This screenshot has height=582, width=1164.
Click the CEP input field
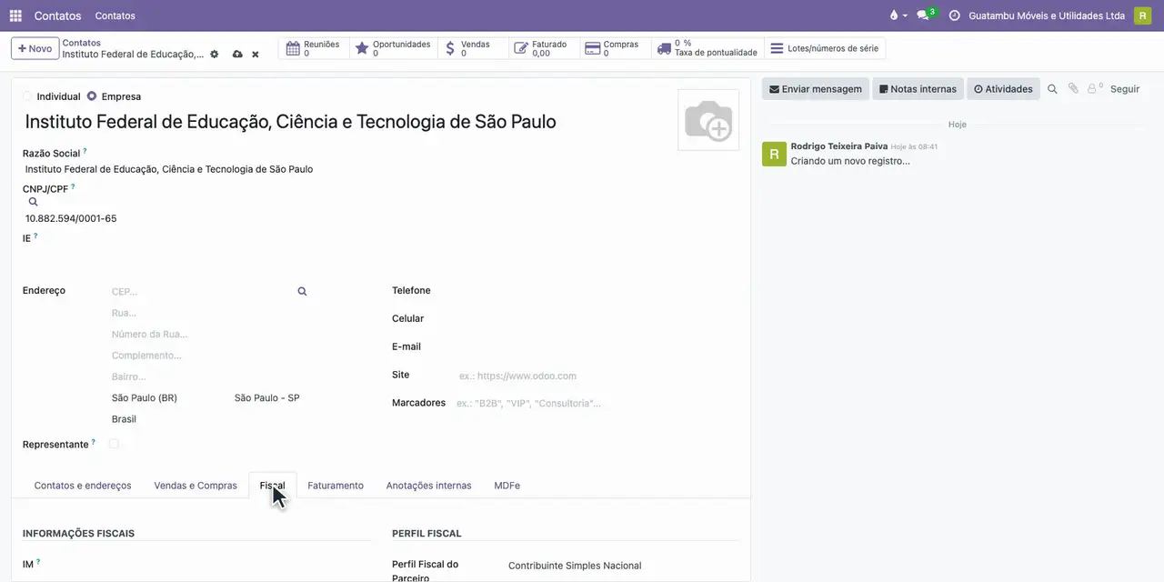[200, 292]
